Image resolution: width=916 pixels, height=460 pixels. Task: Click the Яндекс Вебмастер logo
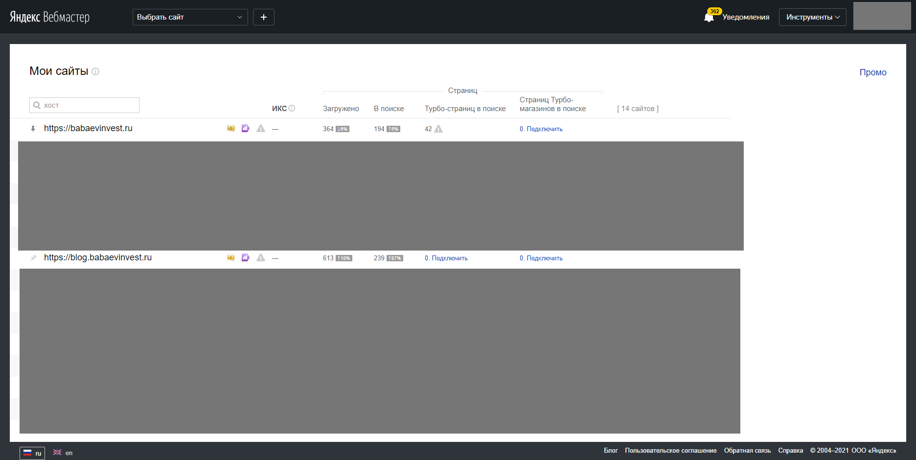click(x=50, y=17)
